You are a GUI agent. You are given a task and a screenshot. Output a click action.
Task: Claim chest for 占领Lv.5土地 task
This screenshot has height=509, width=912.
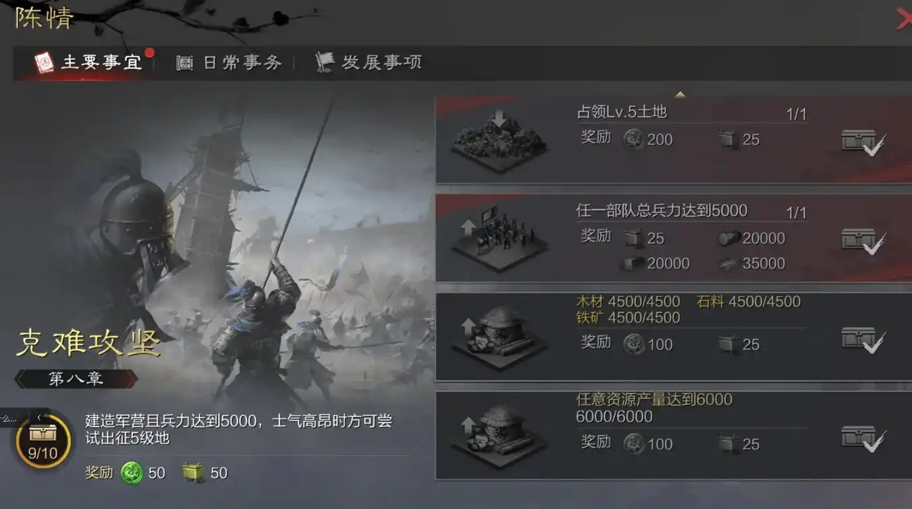click(864, 143)
